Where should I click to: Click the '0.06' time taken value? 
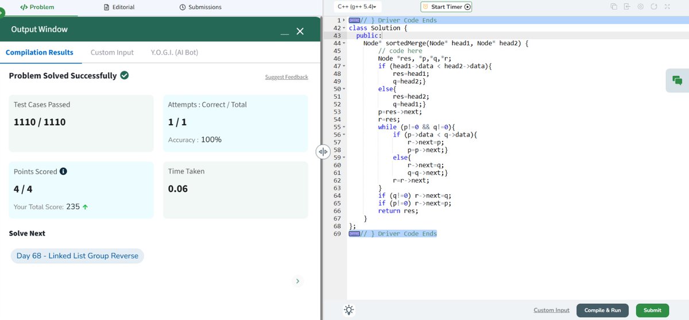[x=178, y=188]
